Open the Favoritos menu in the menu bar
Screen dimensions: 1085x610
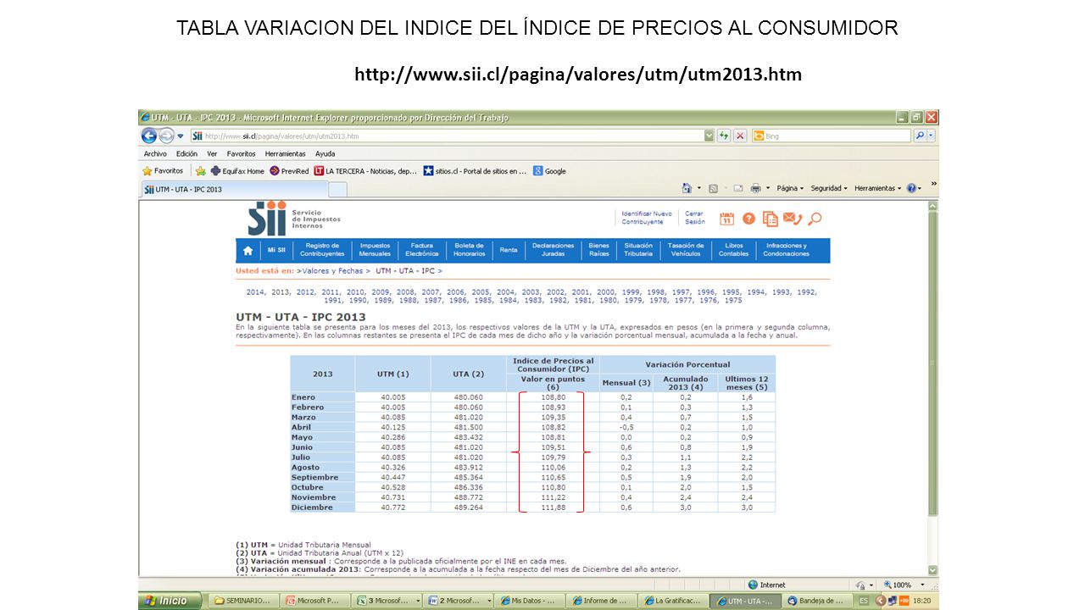click(241, 154)
